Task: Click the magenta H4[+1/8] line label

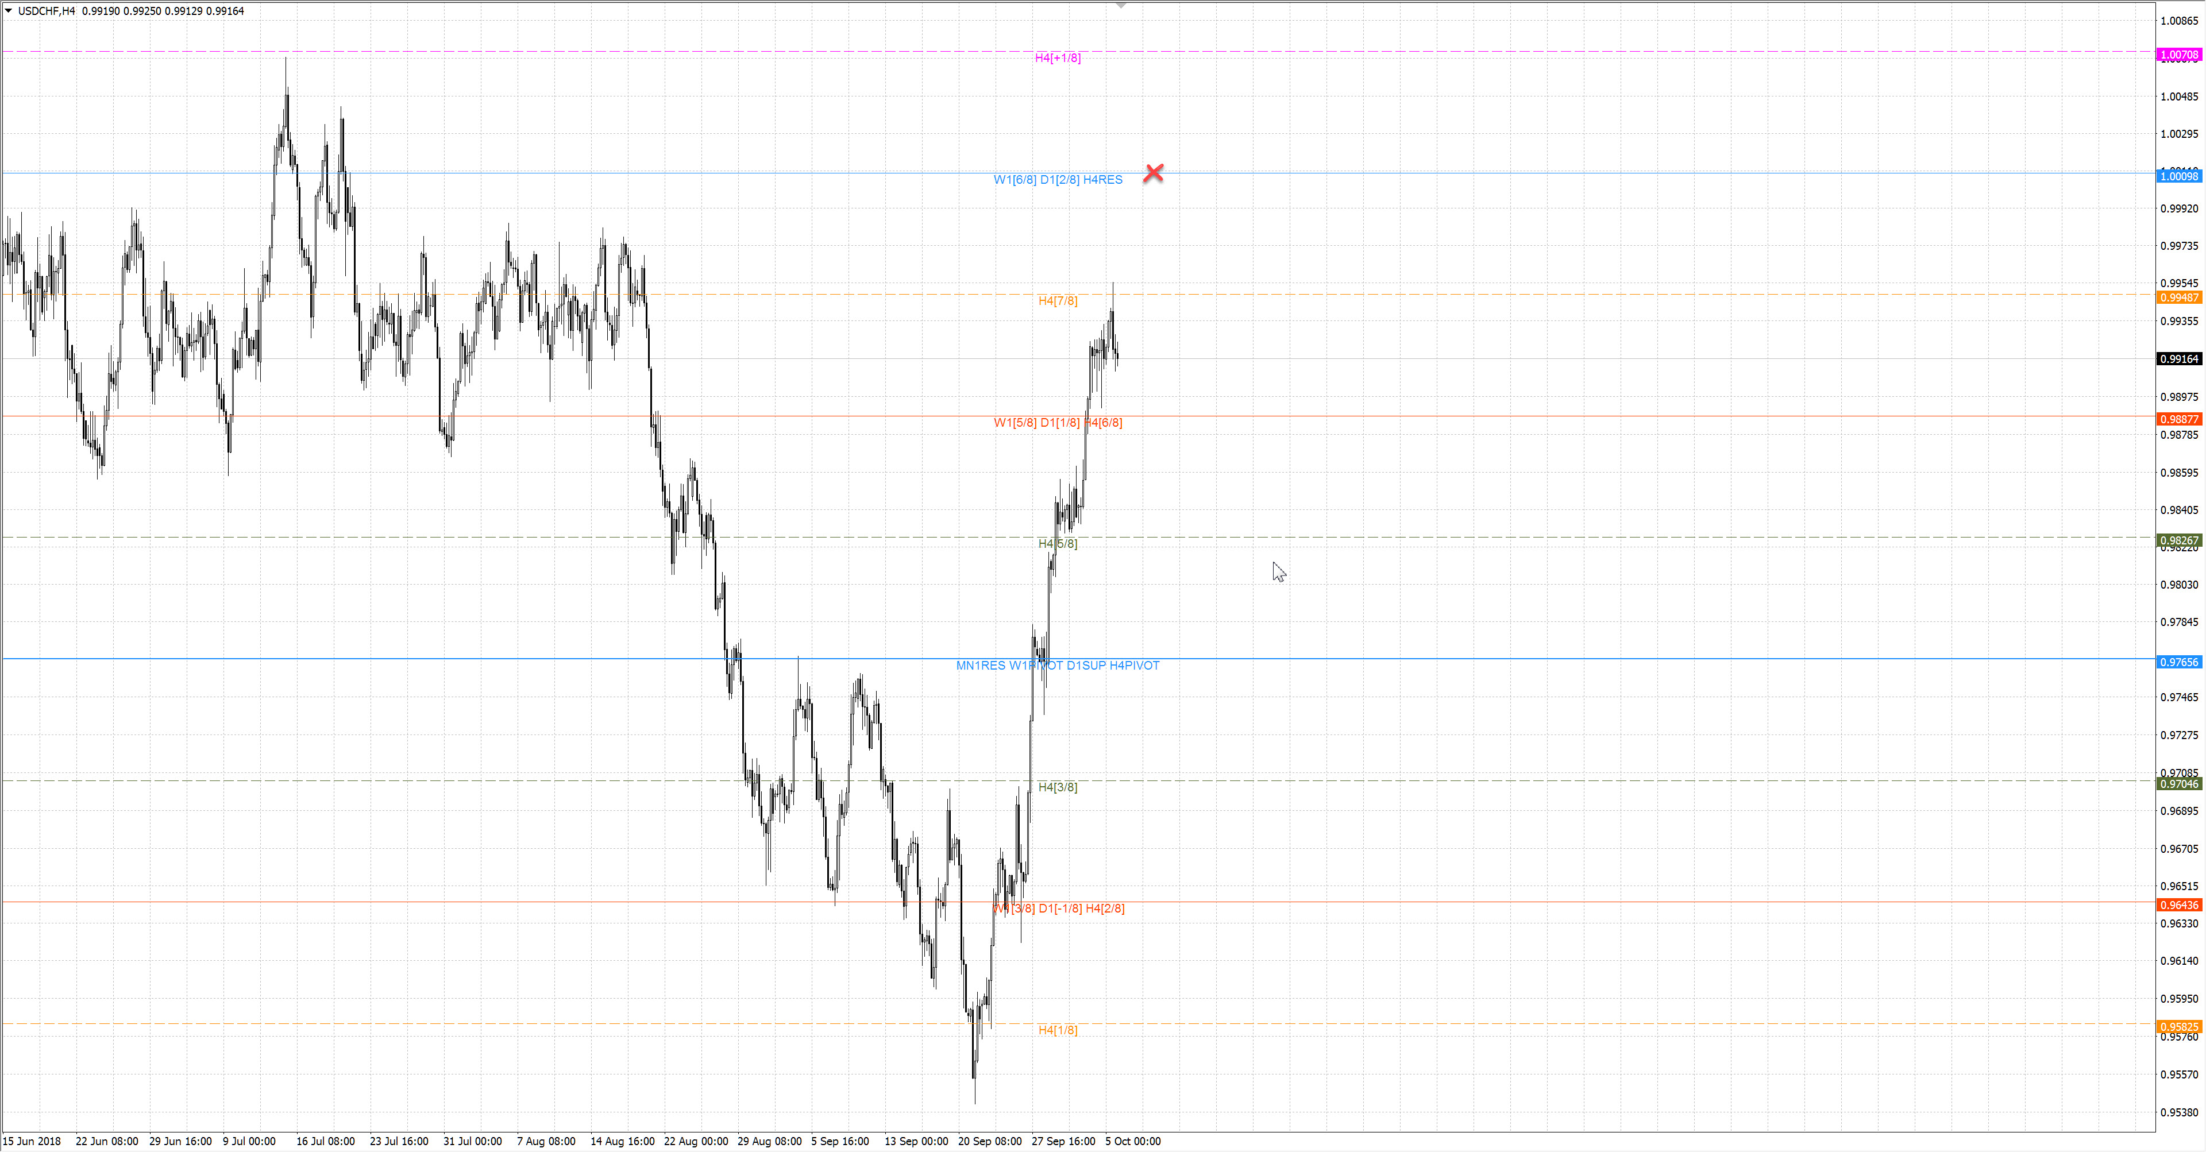Action: click(1058, 58)
